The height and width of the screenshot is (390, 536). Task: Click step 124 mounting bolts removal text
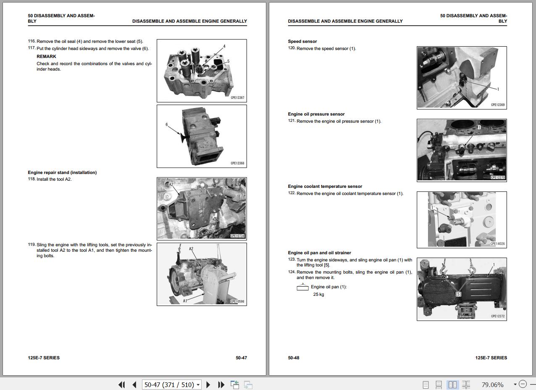(x=354, y=275)
